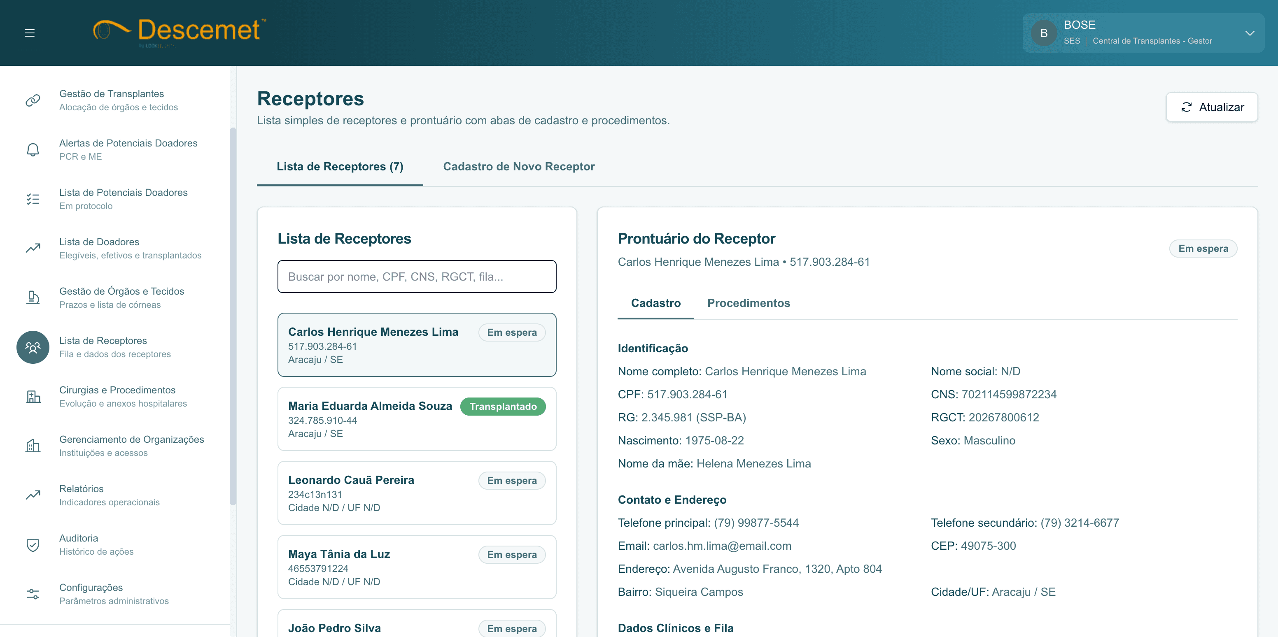This screenshot has width=1278, height=637.
Task: Click the Configurações sliders icon
Action: point(33,594)
